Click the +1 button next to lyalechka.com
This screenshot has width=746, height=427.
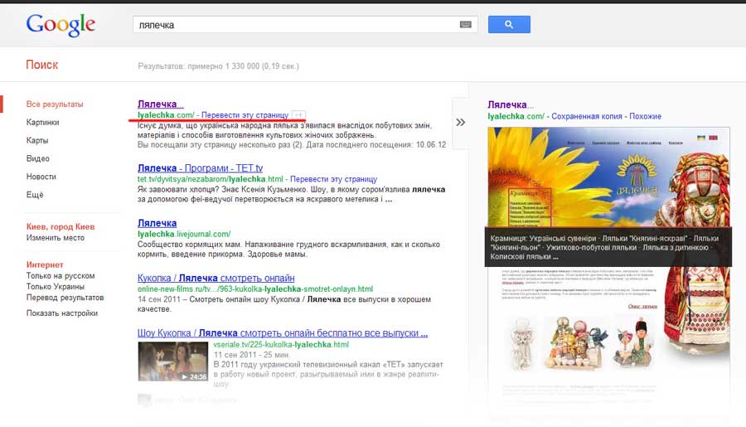298,114
